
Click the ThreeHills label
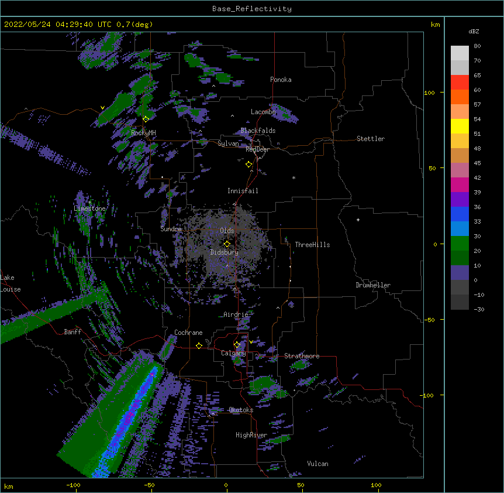point(312,245)
